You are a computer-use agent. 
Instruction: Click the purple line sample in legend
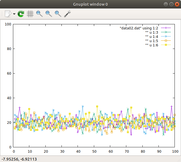tap(166, 28)
